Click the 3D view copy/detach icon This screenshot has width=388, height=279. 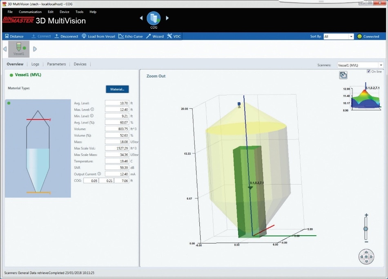pyautogui.click(x=343, y=75)
